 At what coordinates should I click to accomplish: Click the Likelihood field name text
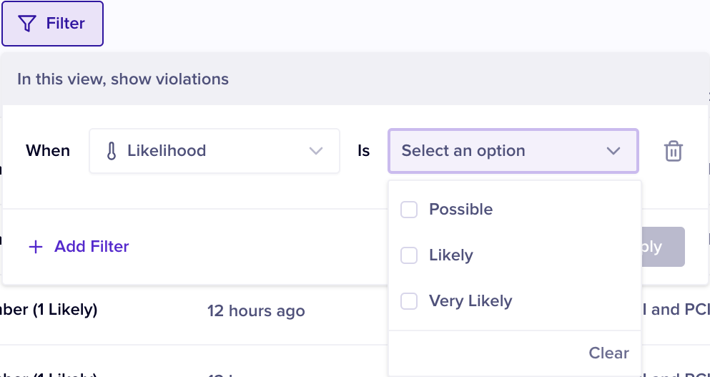pos(167,151)
